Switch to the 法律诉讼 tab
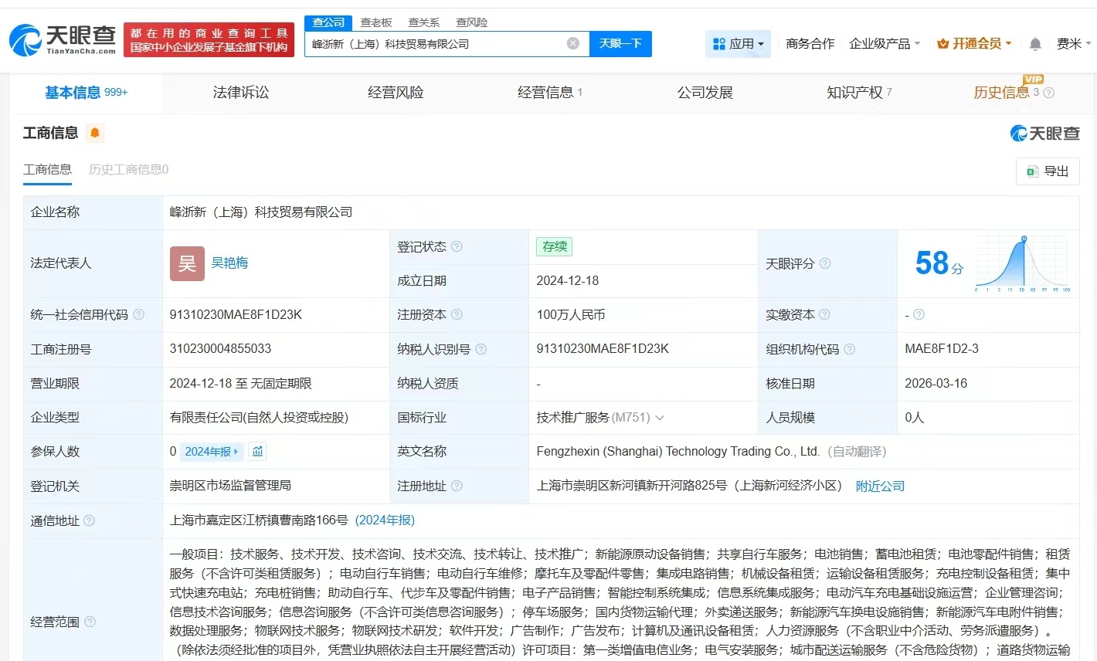1097x661 pixels. pyautogui.click(x=241, y=93)
